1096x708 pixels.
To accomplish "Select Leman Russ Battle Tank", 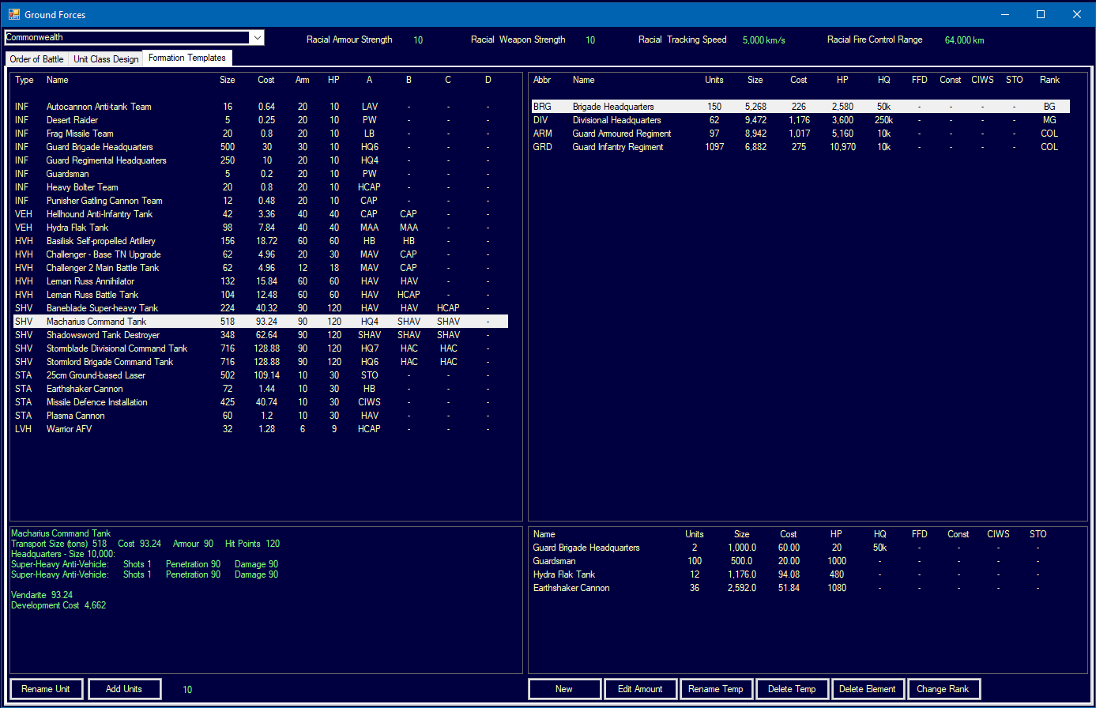I will [x=261, y=295].
